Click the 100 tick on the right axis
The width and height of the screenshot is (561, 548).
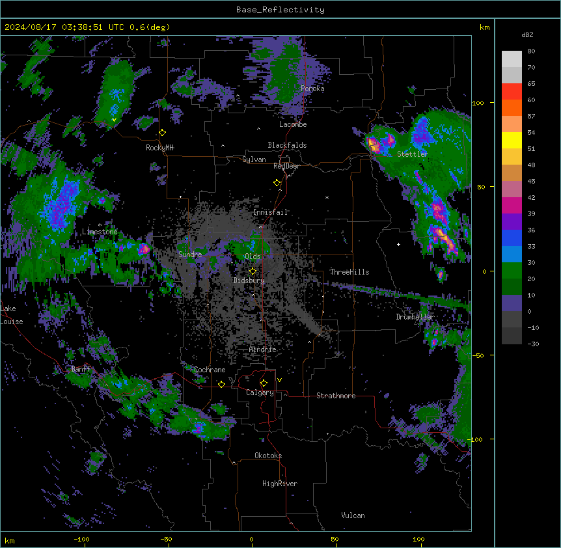click(478, 103)
